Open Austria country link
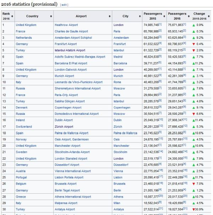 (x=21, y=171)
